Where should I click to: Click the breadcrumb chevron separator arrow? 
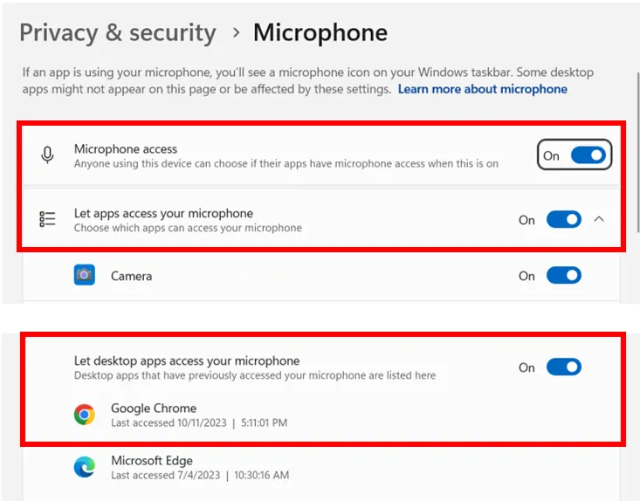click(x=236, y=34)
